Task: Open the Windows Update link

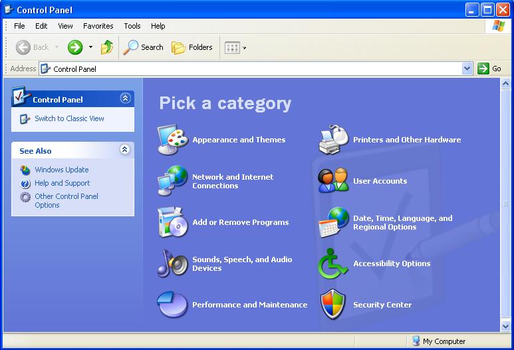Action: [62, 170]
